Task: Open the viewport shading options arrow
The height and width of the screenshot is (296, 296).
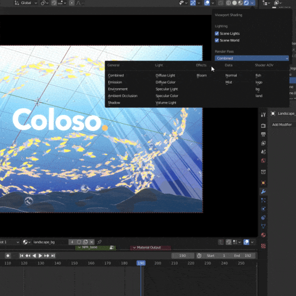Action: 252,3
